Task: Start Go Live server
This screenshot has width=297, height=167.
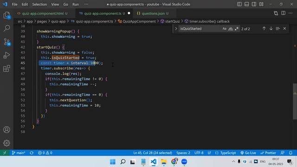Action: [x=248, y=153]
